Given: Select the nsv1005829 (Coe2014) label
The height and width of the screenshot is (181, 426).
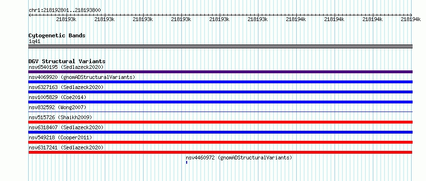Looking at the screenshot, I should pos(57,97).
